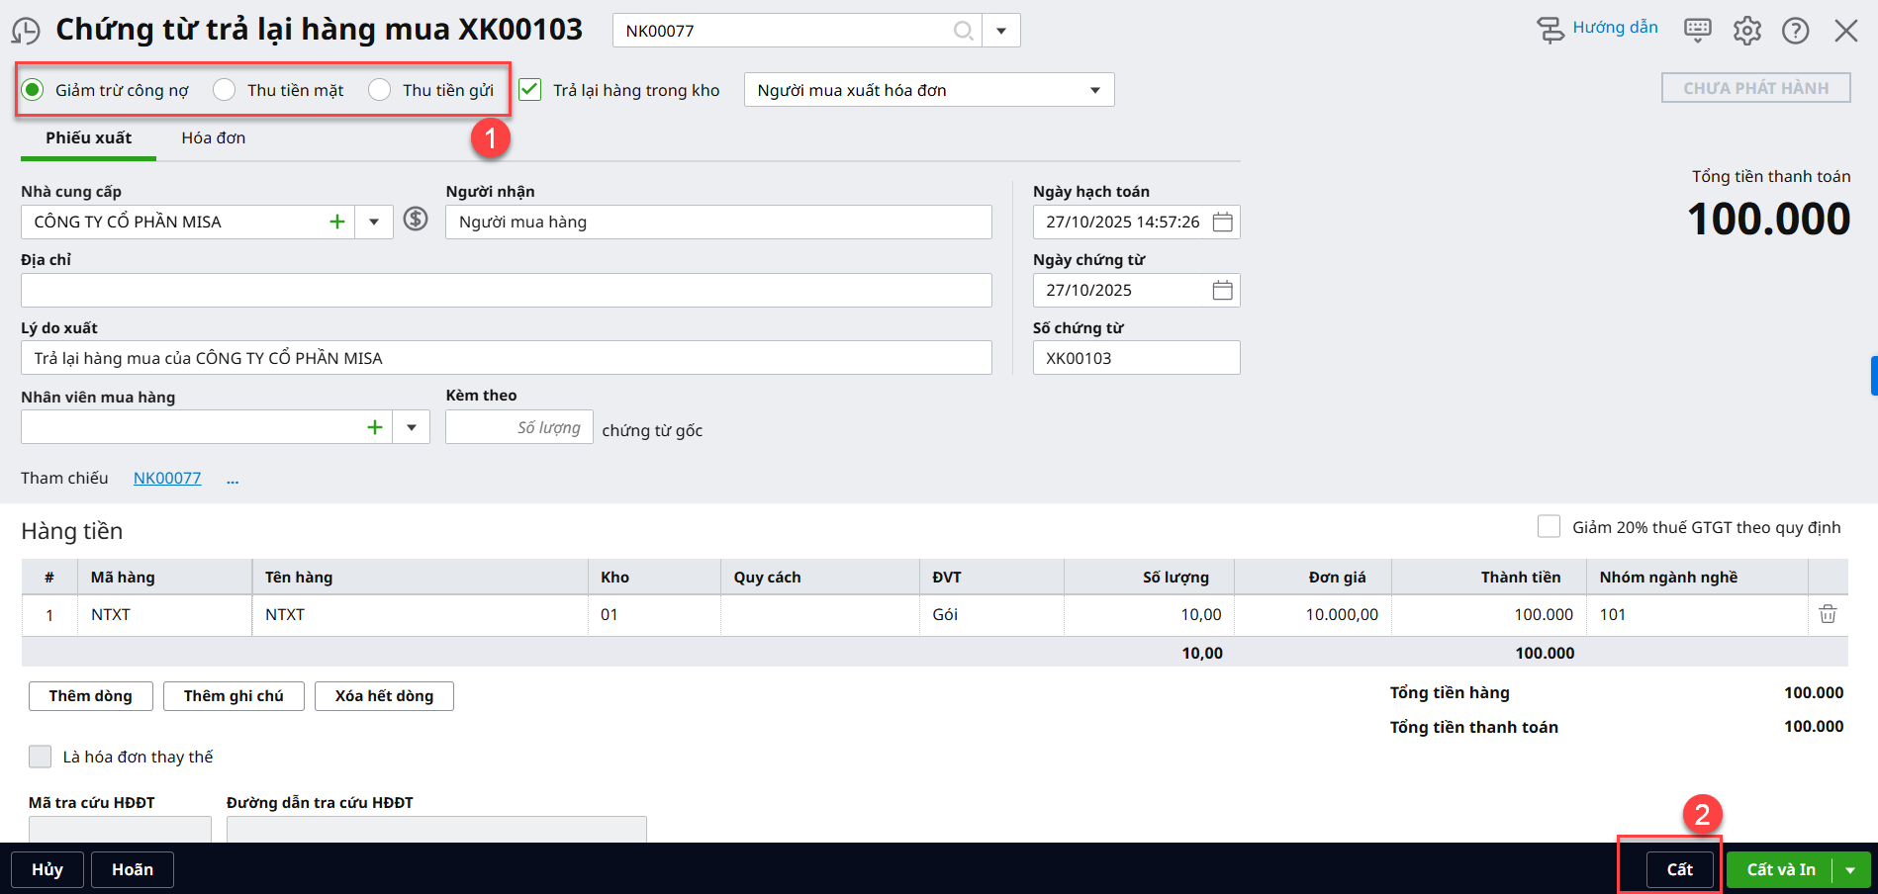Uncheck Trả lại hàng trong kho
Image resolution: width=1878 pixels, height=894 pixels.
530,90
